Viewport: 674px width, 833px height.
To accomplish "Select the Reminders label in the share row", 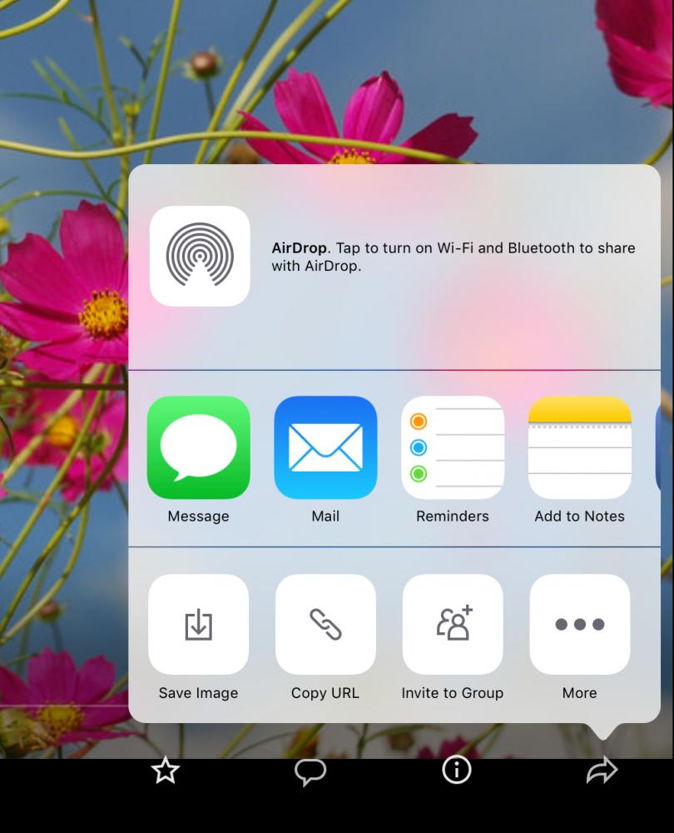I will [x=453, y=516].
